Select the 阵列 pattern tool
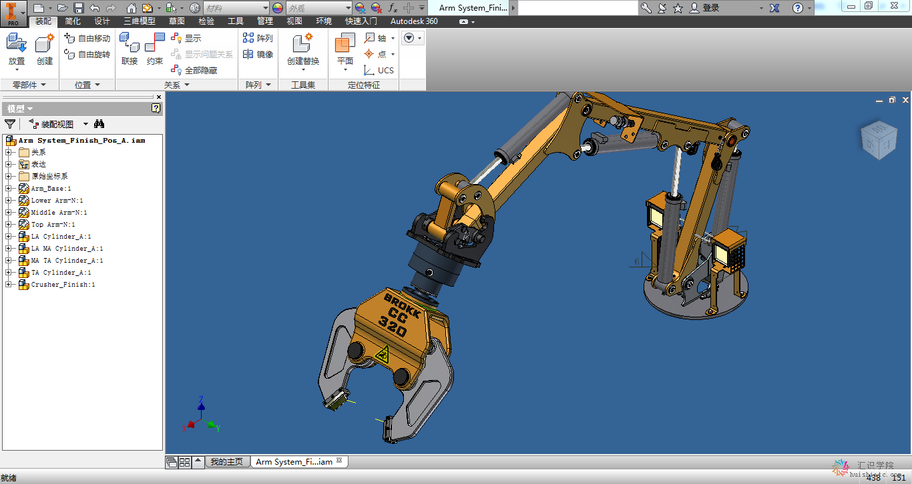The width and height of the screenshot is (912, 484). click(258, 39)
